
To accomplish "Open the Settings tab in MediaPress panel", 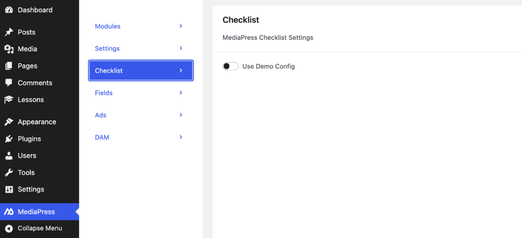I will (x=107, y=48).
